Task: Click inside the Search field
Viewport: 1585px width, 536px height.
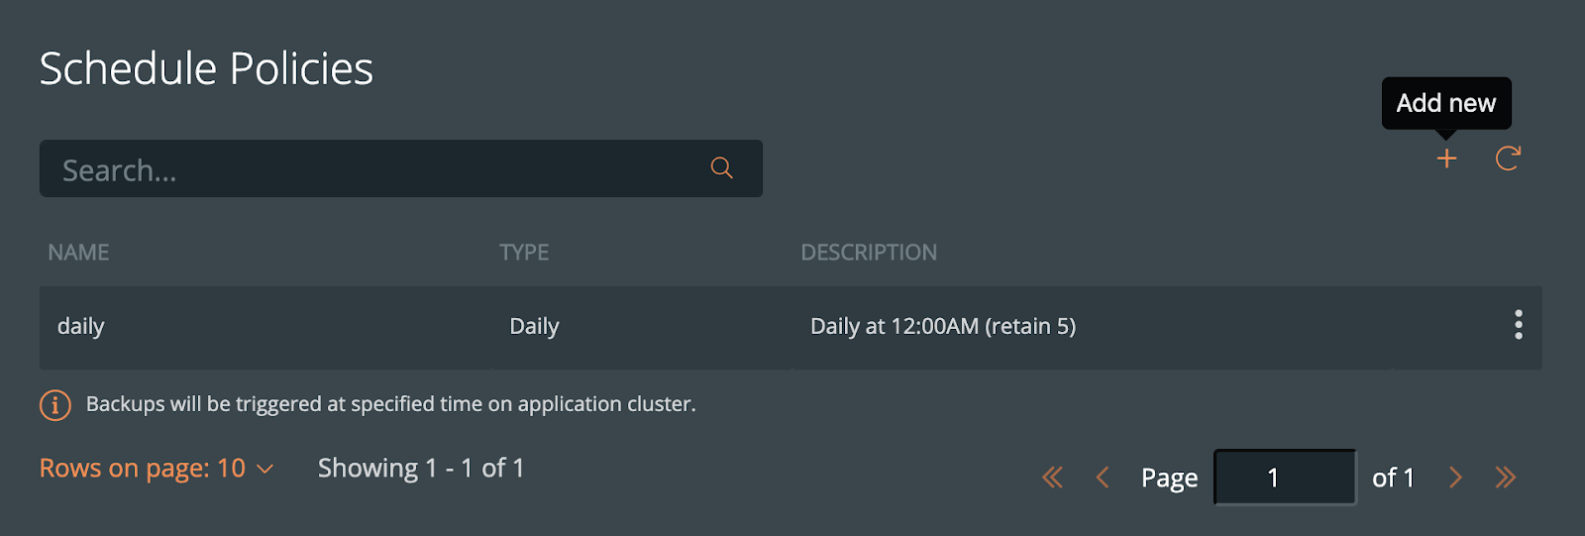Action: point(376,169)
